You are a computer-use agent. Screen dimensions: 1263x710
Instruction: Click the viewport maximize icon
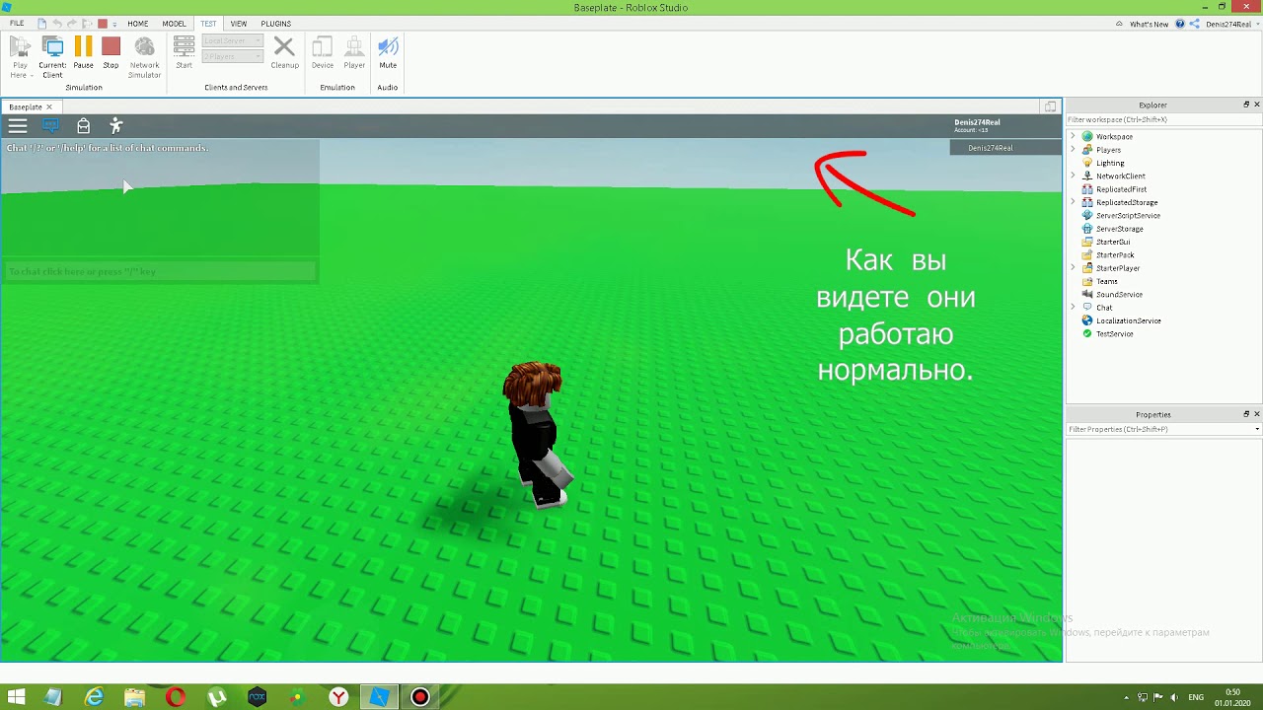coord(1051,106)
